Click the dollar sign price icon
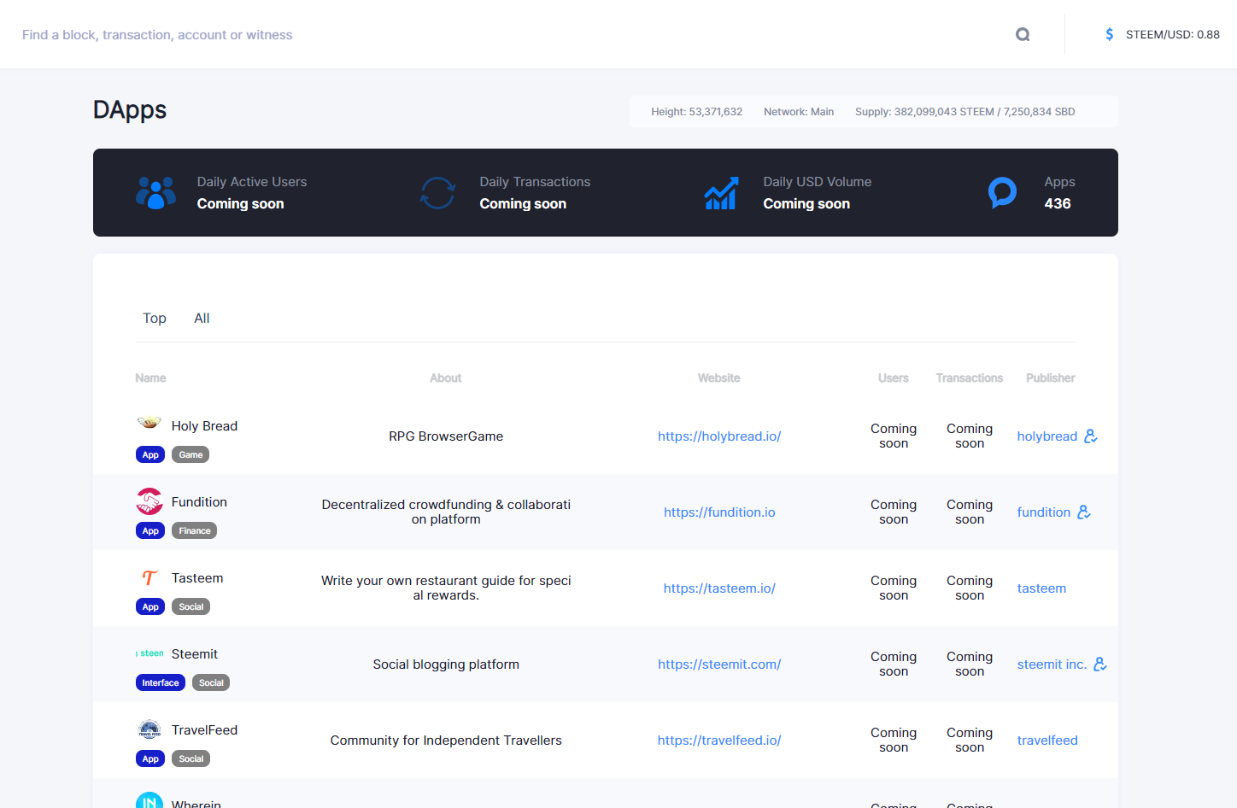 tap(1110, 34)
